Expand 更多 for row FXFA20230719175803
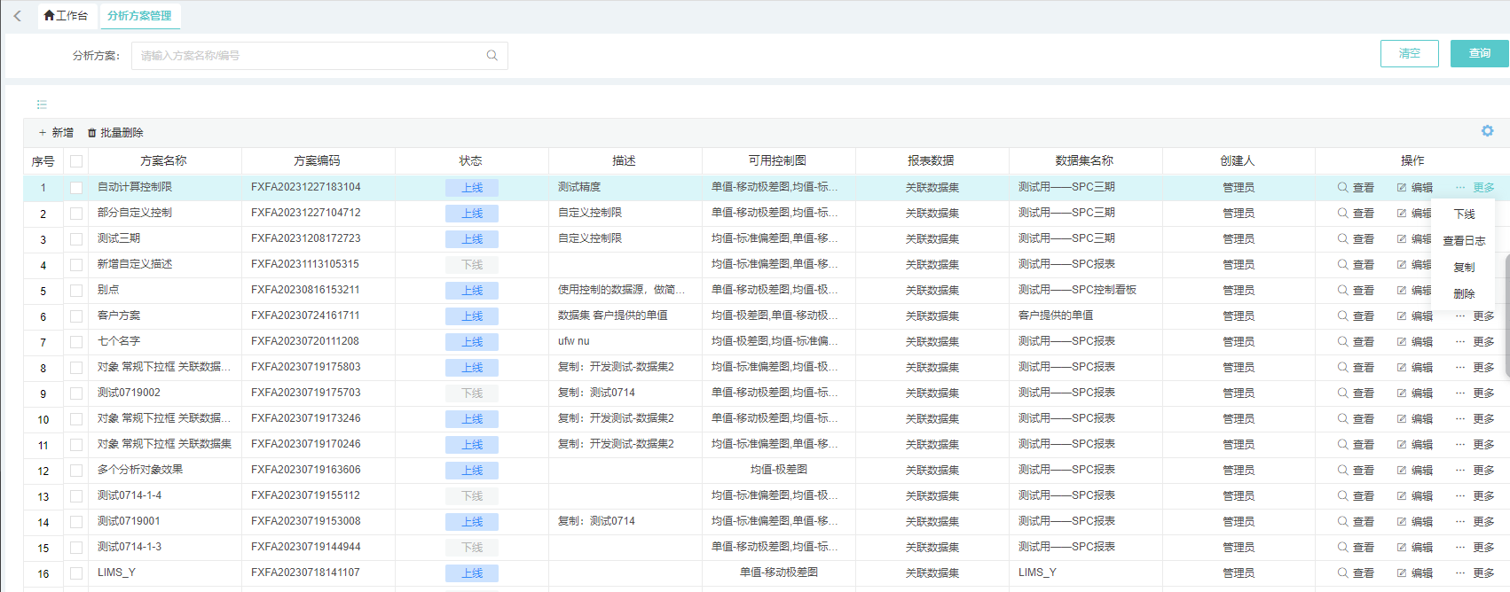The width and height of the screenshot is (1510, 592). [1475, 368]
